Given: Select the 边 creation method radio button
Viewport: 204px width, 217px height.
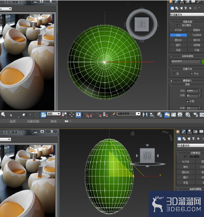Looking at the screenshot, I should click(174, 73).
